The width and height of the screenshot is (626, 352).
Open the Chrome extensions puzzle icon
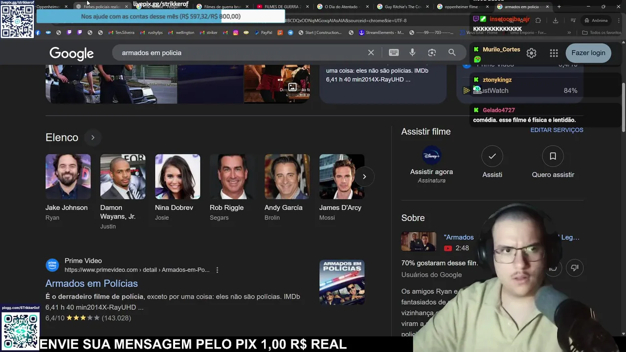click(x=538, y=21)
